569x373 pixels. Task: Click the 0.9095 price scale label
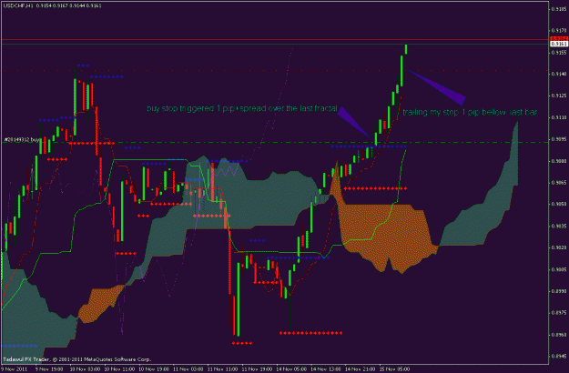click(559, 139)
